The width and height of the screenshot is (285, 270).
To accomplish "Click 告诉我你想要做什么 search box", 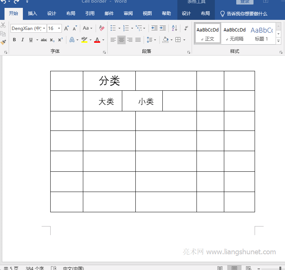I will point(247,13).
